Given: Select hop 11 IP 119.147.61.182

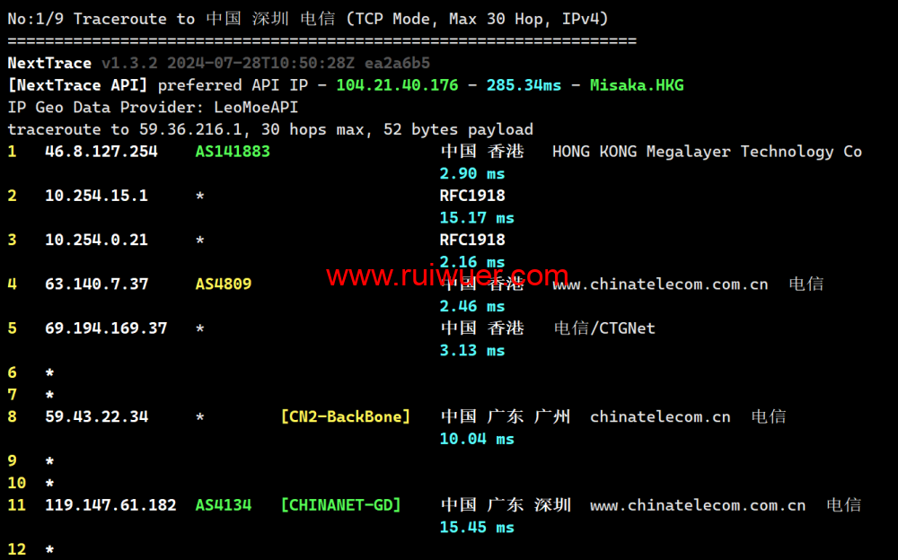Looking at the screenshot, I should [110, 505].
